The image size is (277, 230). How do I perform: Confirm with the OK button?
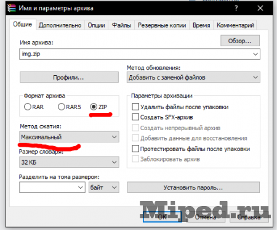pos(162,216)
